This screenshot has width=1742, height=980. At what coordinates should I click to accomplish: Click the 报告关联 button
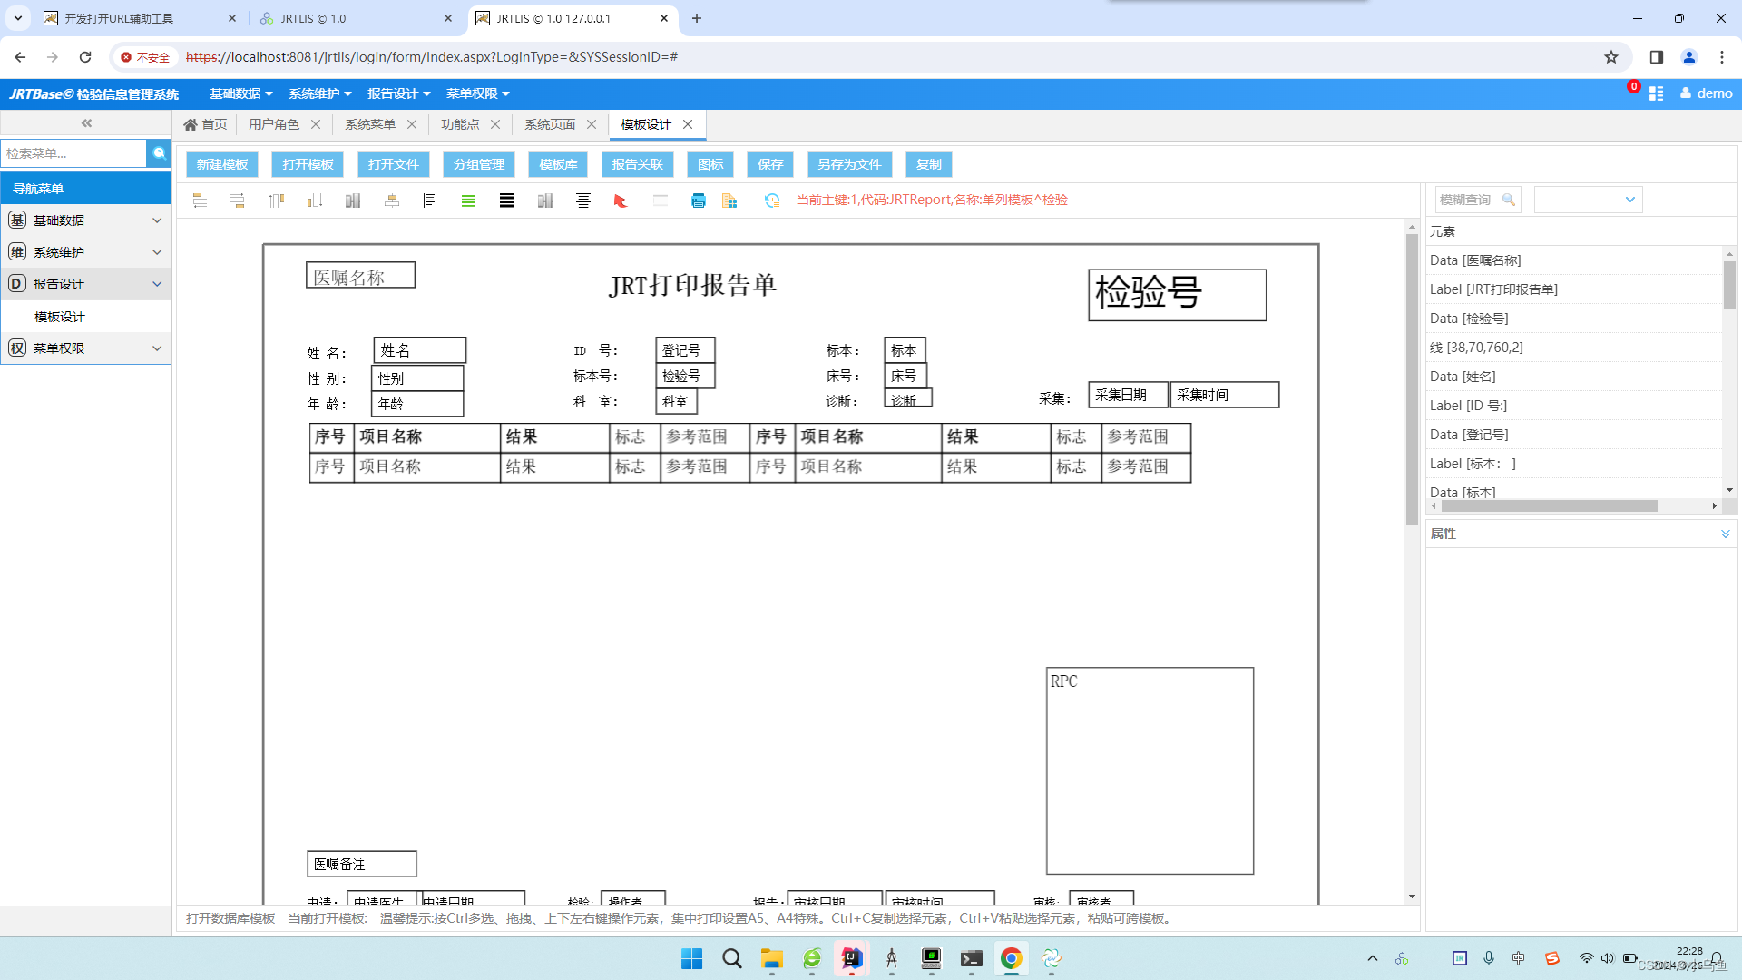click(637, 164)
